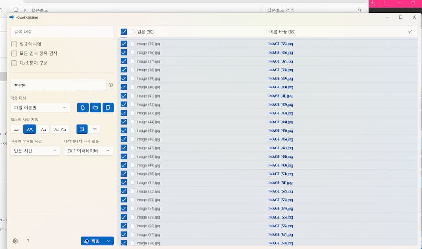The image size is (422, 249).
Task: Click renamed entry IMAGE (41).jpg
Action: tap(280, 96)
